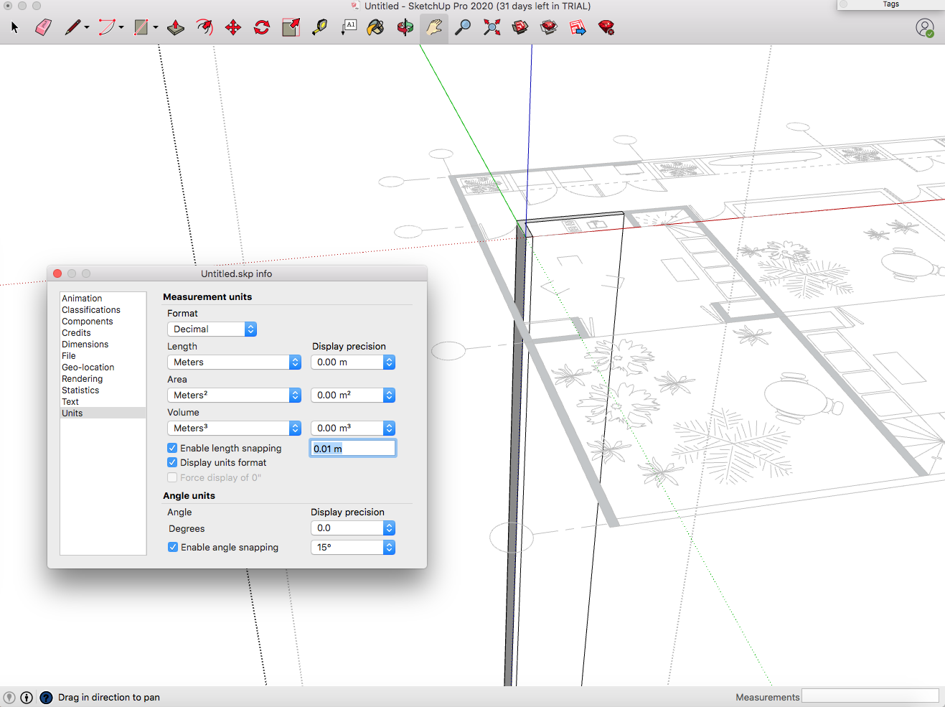Click the Send to LayOut icon
Viewport: 945px width, 707px height.
pyautogui.click(x=578, y=28)
